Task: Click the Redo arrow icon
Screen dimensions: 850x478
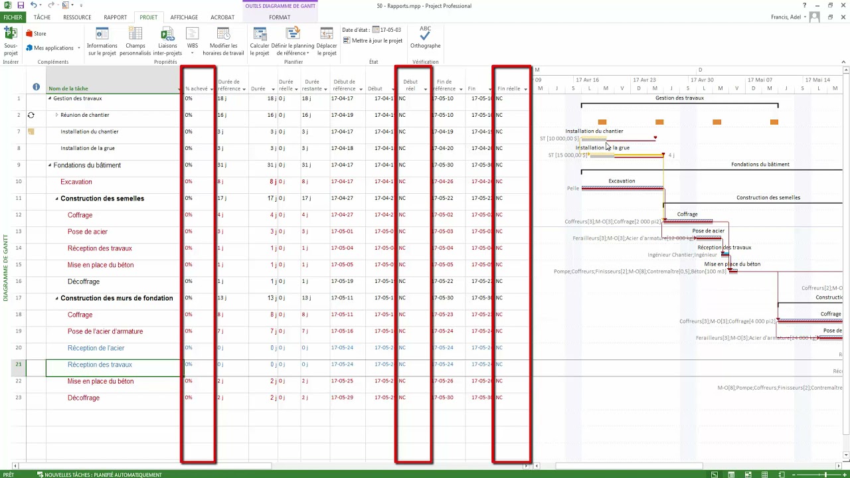Action: [52, 5]
